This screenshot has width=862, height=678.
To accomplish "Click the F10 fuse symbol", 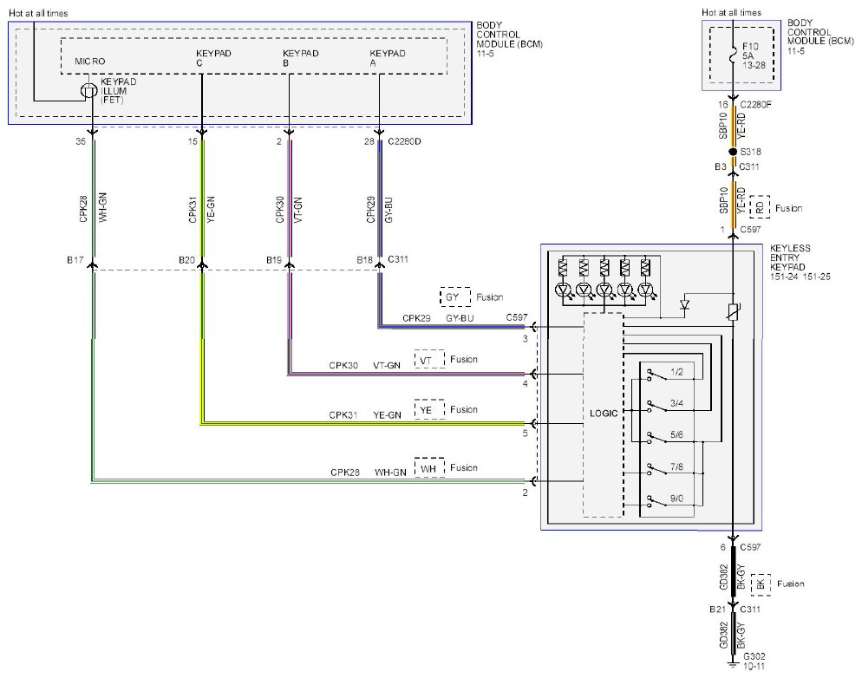I will [732, 56].
